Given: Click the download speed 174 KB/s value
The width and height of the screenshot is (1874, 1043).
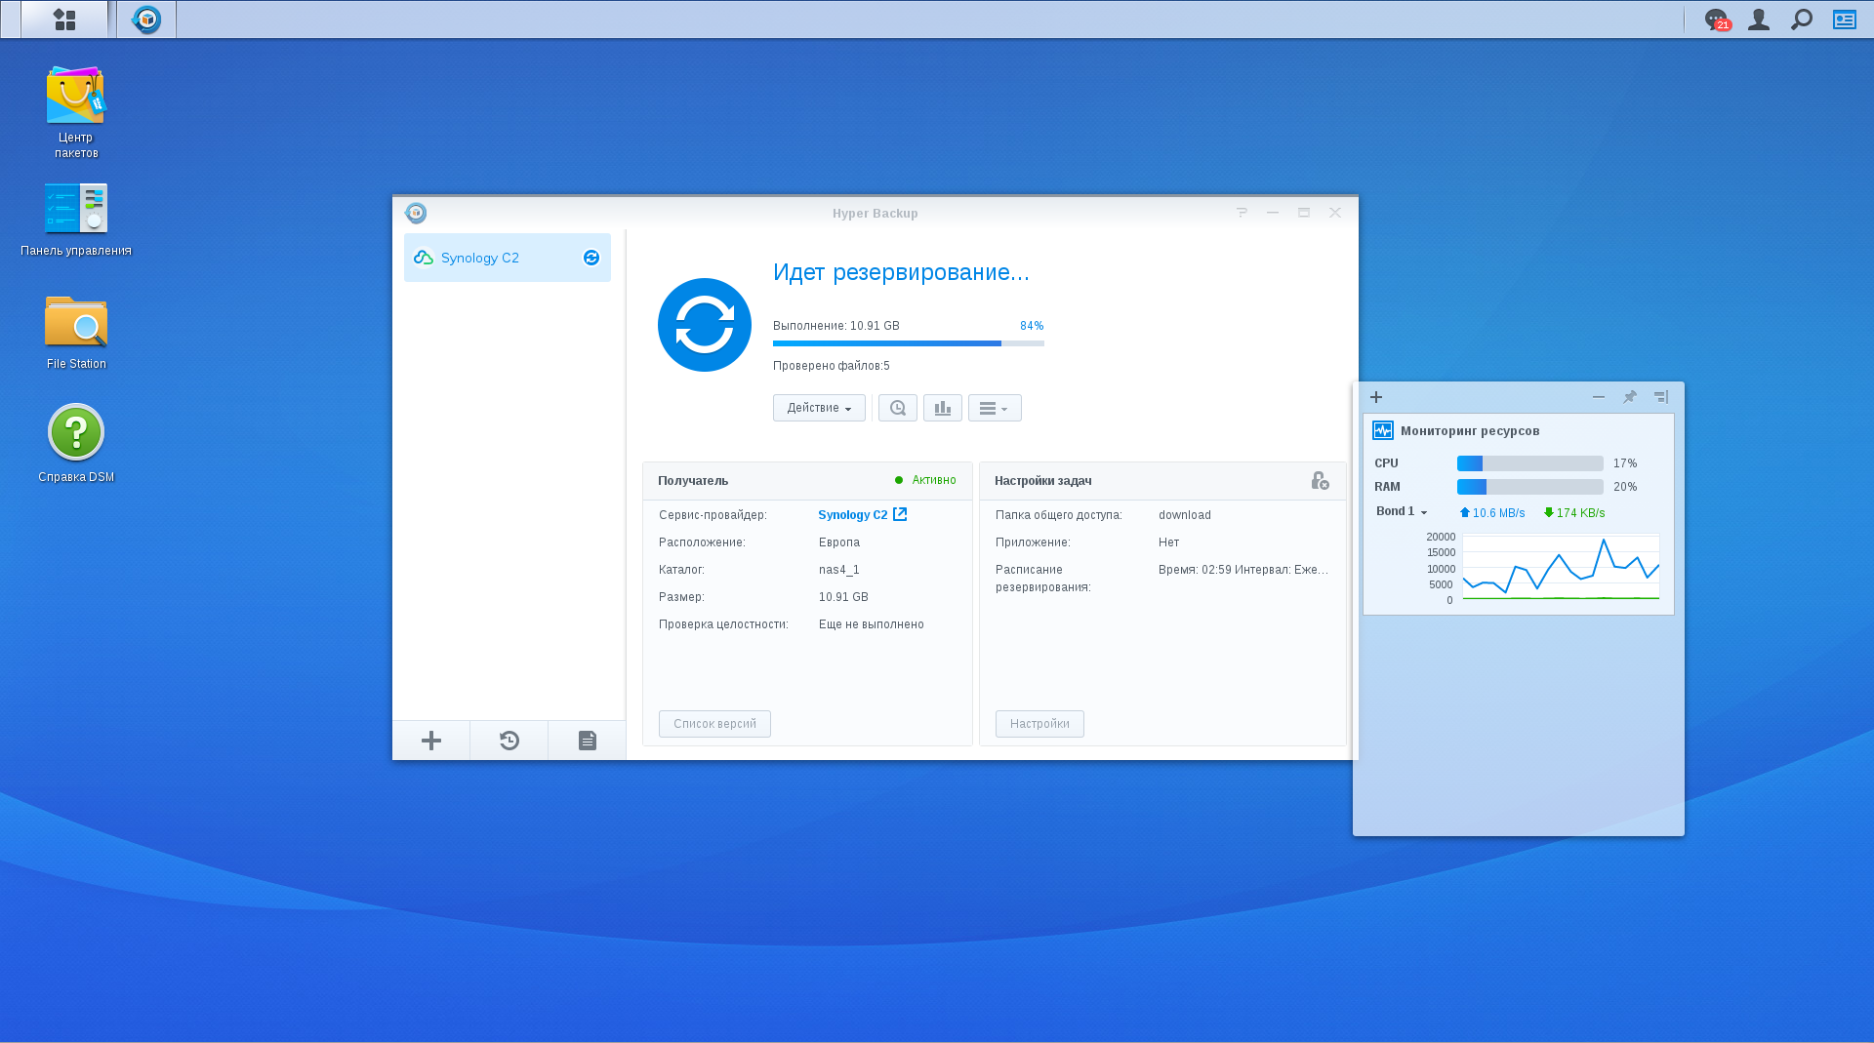Looking at the screenshot, I should pyautogui.click(x=1574, y=513).
